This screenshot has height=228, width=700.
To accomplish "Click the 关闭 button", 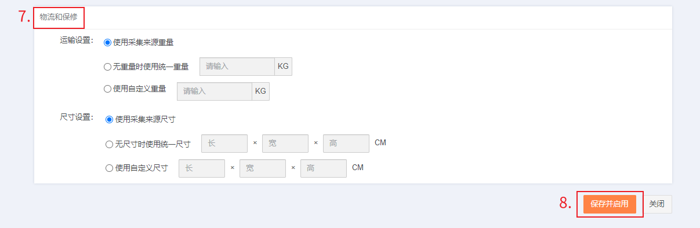I will pos(658,204).
